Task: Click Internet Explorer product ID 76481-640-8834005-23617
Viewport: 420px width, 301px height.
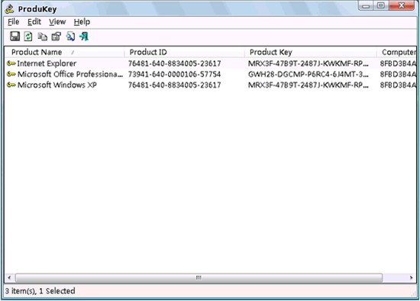Action: point(174,63)
